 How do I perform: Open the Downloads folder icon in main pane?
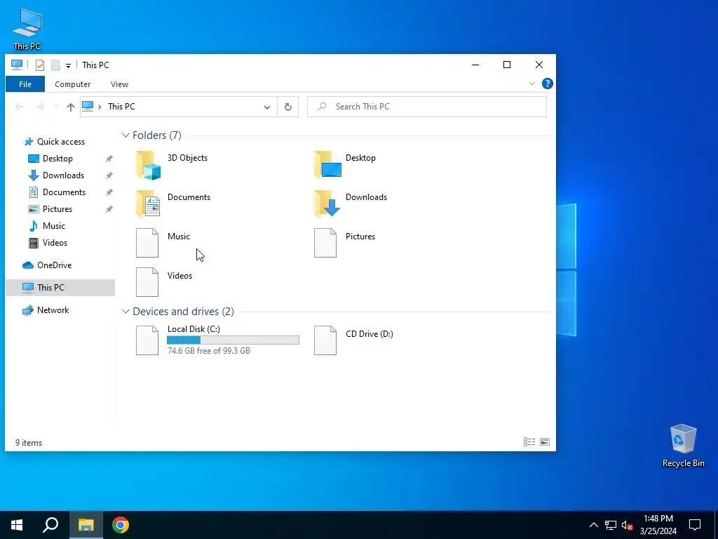327,204
